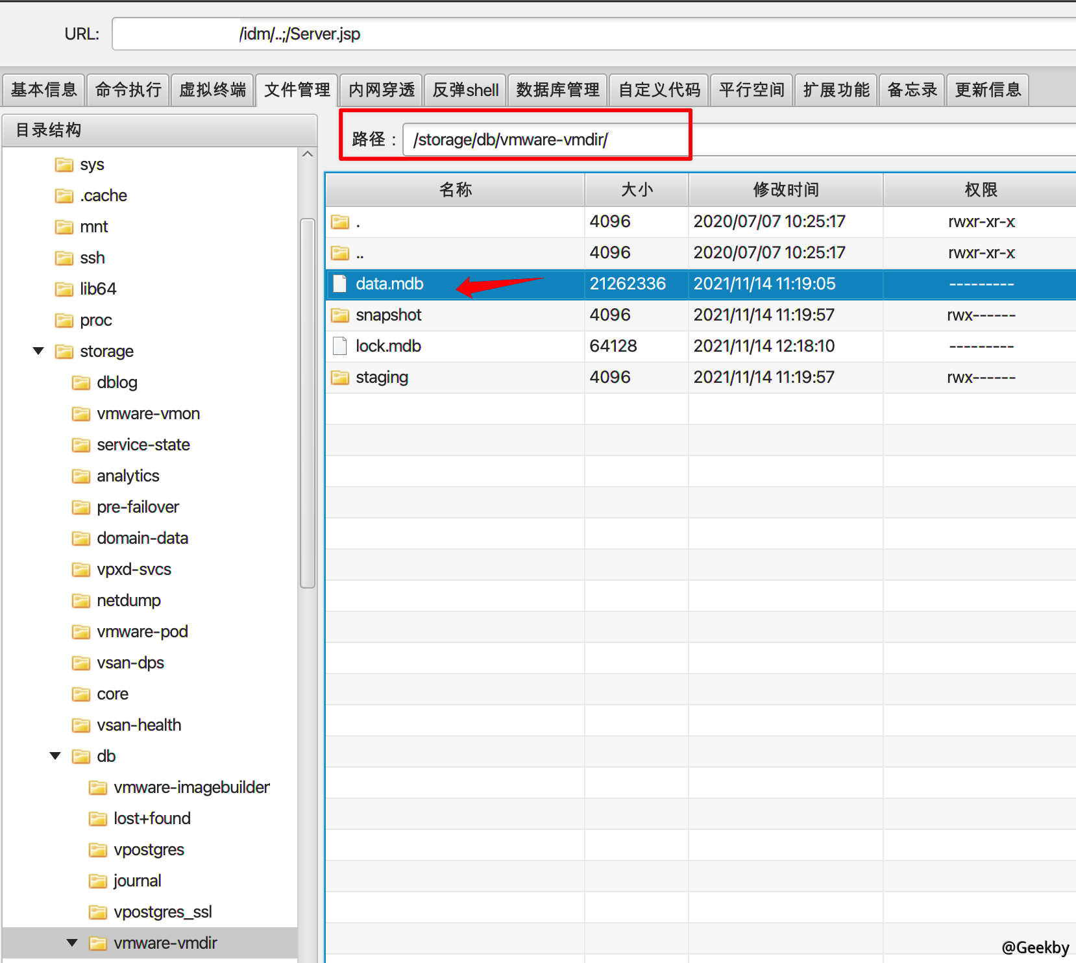Open the 虚拟终端 tab
Image resolution: width=1076 pixels, height=963 pixels.
(x=212, y=90)
